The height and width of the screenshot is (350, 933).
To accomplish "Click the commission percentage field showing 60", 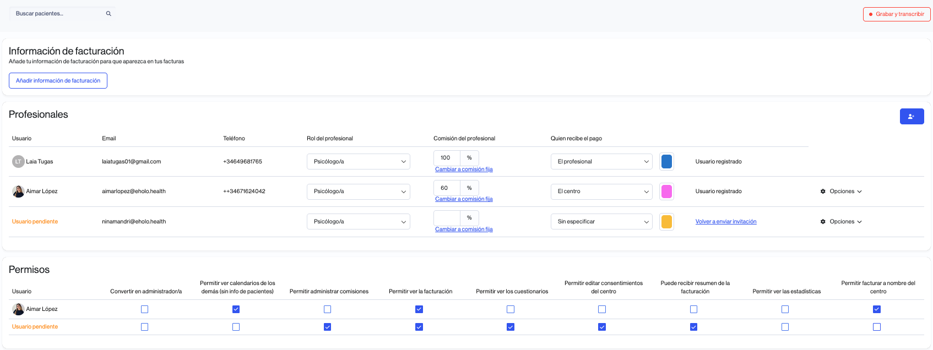I will tap(447, 188).
